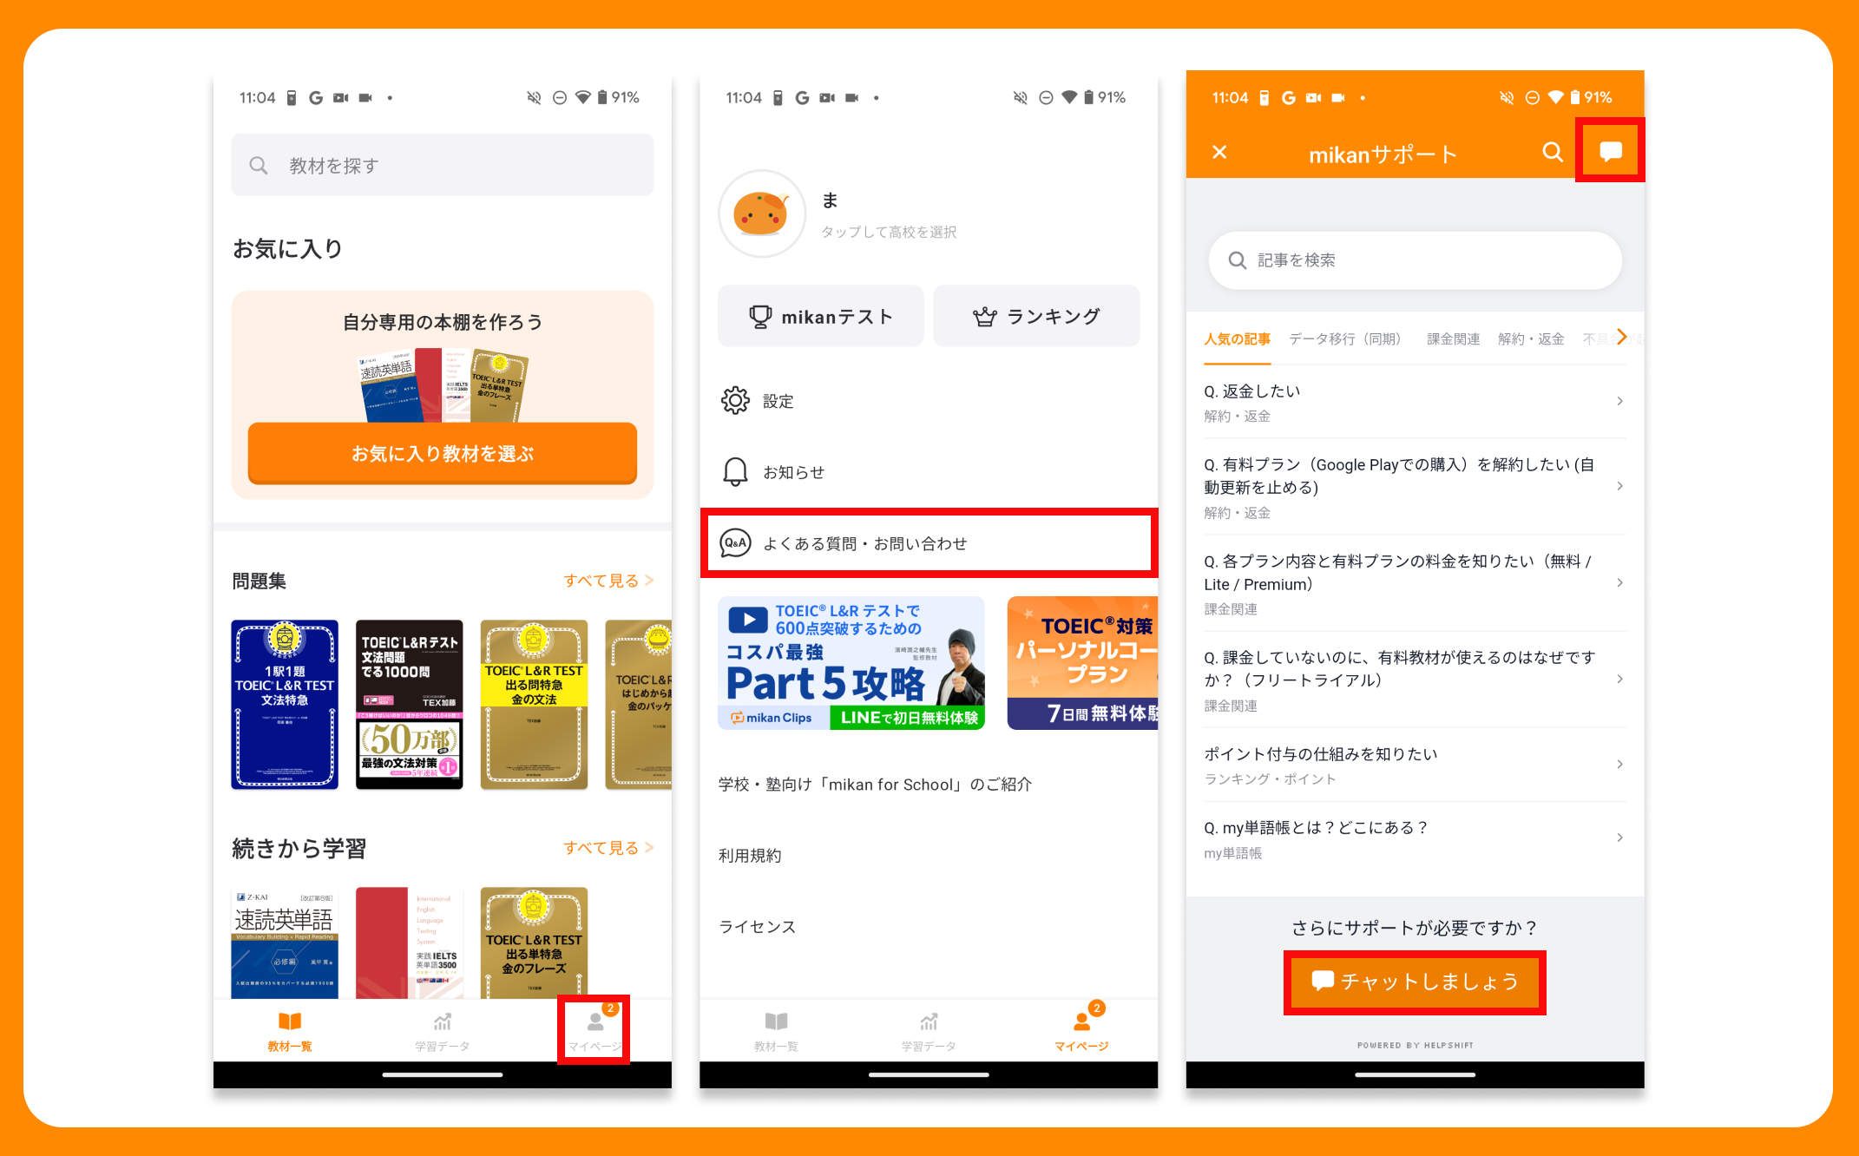Open the TOEIC対策 パーソナルコーチプラン banner
This screenshot has height=1156, width=1859.
click(1082, 663)
